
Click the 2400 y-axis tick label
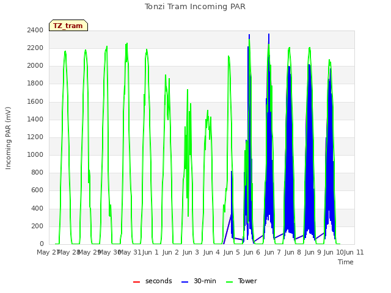coord(35,30)
